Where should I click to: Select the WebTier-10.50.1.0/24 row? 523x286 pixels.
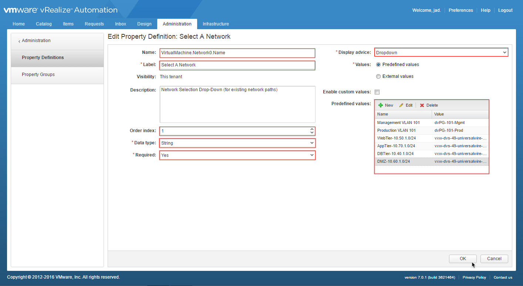point(432,138)
